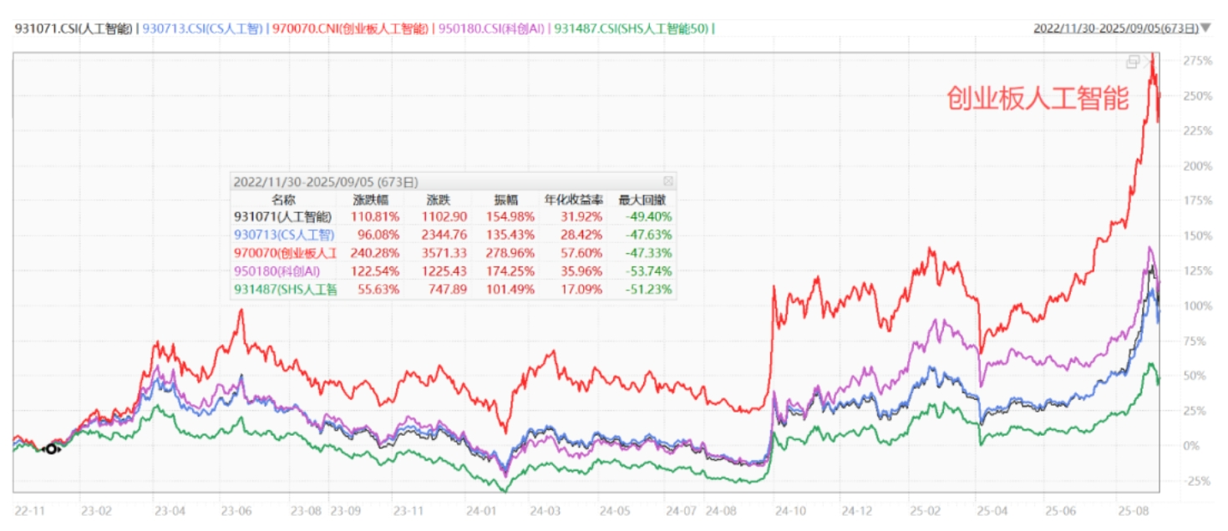Viewport: 1228px width, 531px height.
Task: Select the 970070(创业板人工 row in table
Action: point(453,253)
